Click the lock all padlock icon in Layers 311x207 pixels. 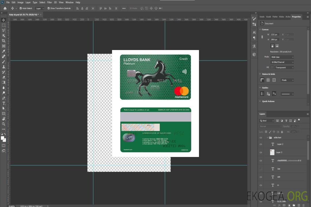282,132
